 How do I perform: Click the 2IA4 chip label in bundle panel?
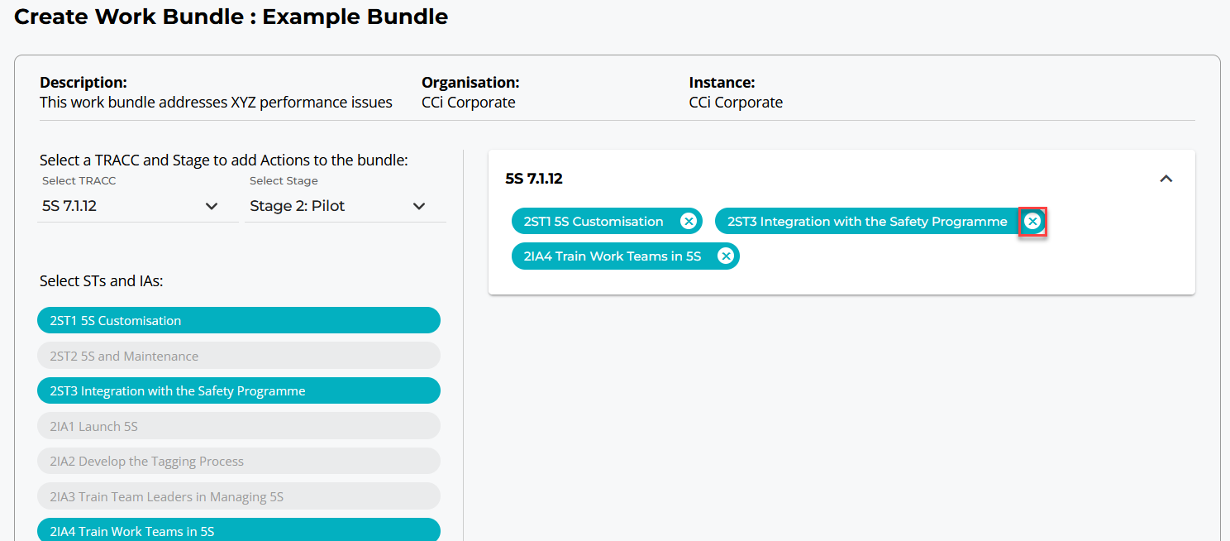coord(612,256)
